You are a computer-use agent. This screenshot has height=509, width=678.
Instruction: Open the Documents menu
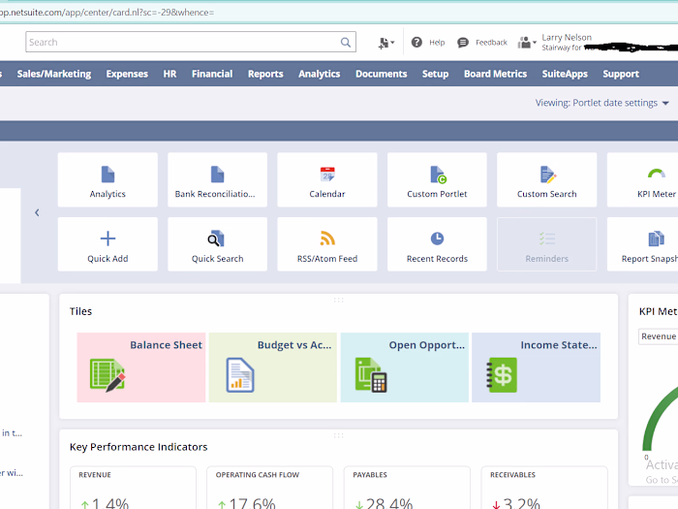pyautogui.click(x=382, y=74)
